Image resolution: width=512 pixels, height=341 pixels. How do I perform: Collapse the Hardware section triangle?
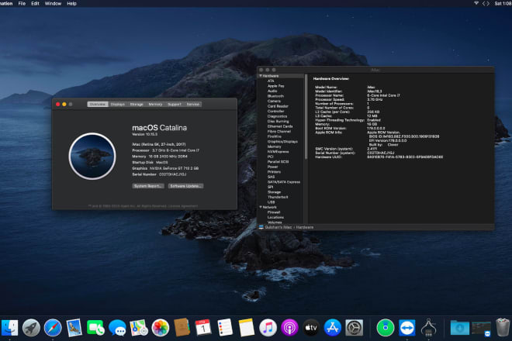(x=261, y=76)
